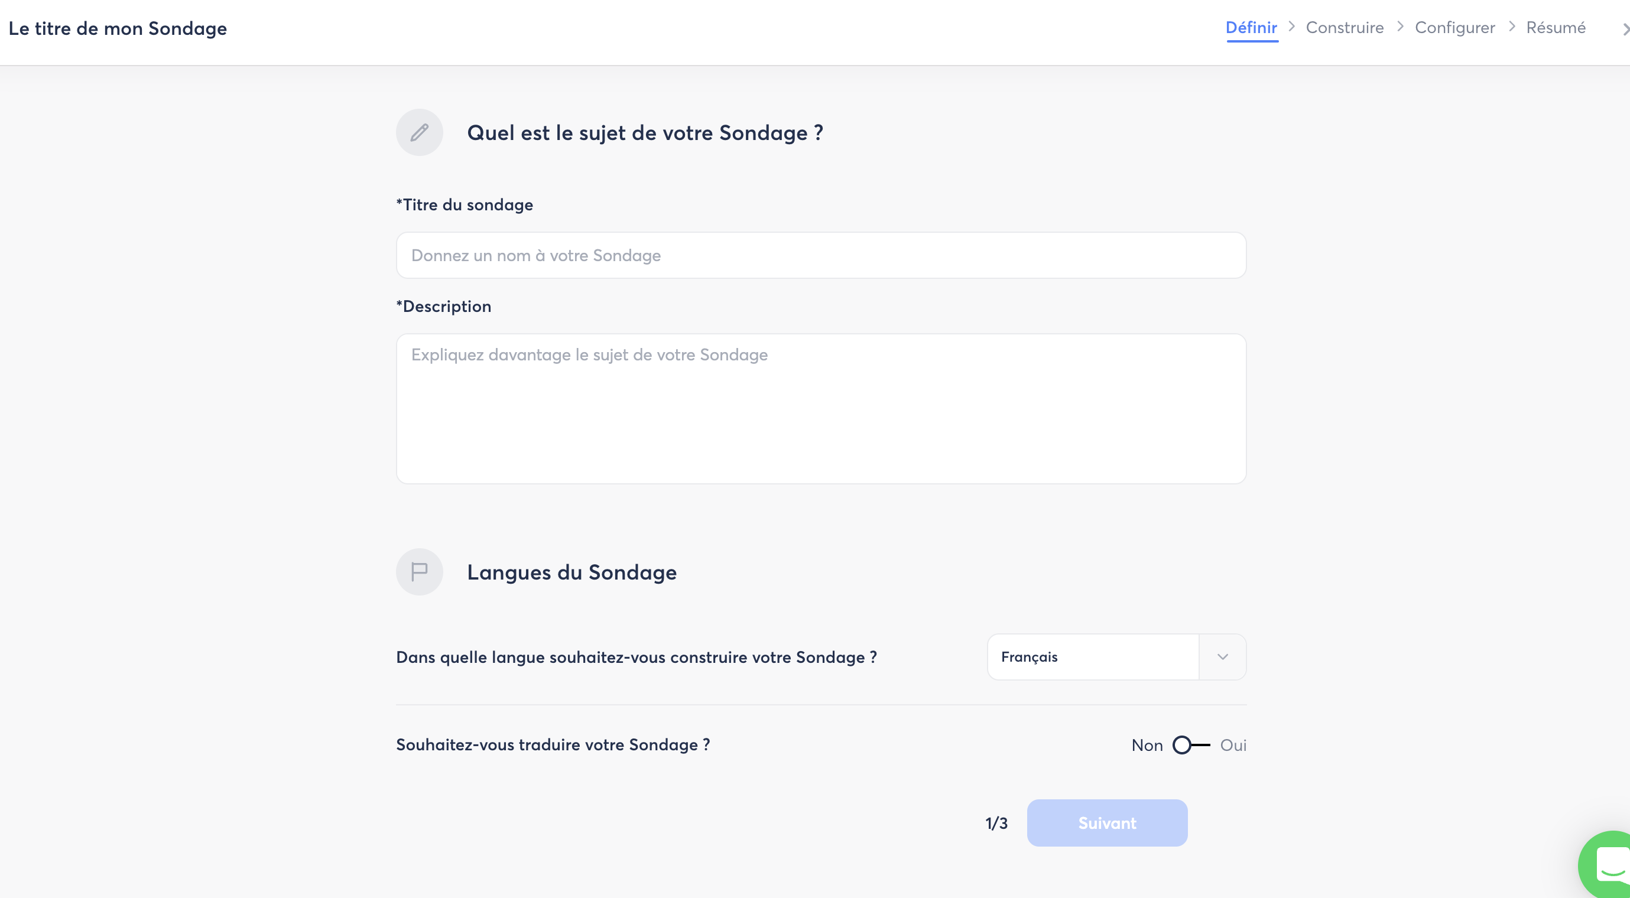Viewport: 1630px width, 898px height.
Task: Open the Résumé step
Action: [x=1556, y=28]
